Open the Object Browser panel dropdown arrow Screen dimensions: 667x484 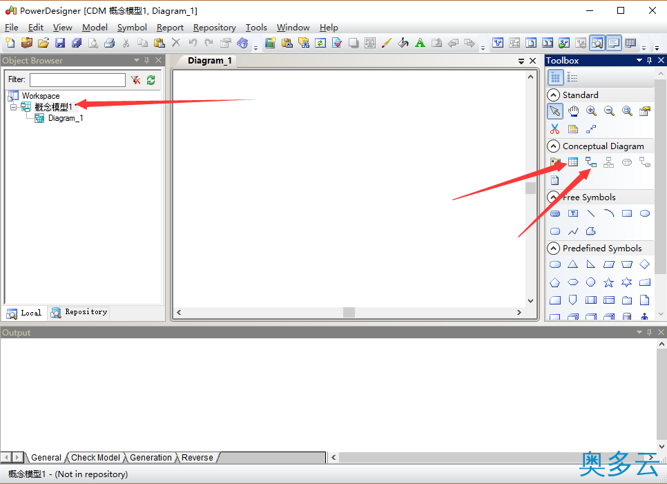point(137,60)
